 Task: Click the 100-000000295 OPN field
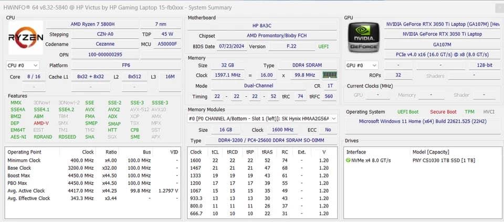pyautogui.click(x=105, y=54)
